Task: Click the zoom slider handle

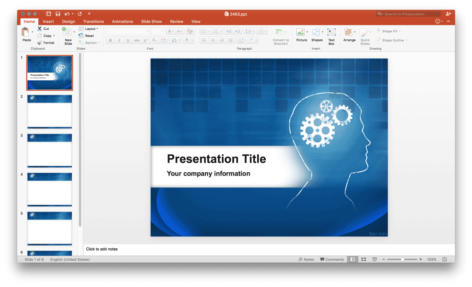Action: point(402,260)
